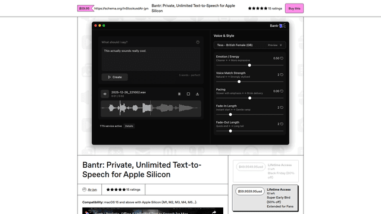The height and width of the screenshot is (214, 381).
Task: Click the audio waveform icon beside the wav filename
Action: point(105,94)
